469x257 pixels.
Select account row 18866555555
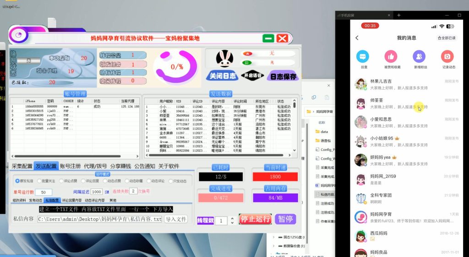(75, 106)
